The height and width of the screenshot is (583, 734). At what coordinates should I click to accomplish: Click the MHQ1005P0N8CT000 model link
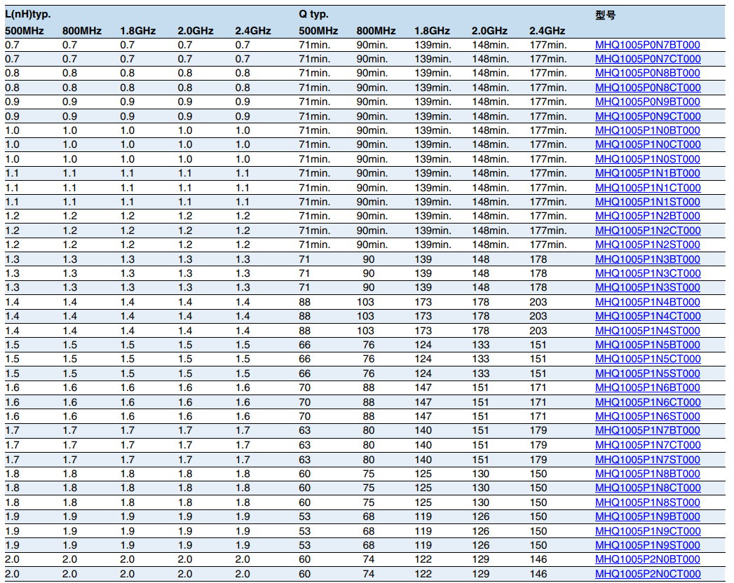pyautogui.click(x=647, y=88)
